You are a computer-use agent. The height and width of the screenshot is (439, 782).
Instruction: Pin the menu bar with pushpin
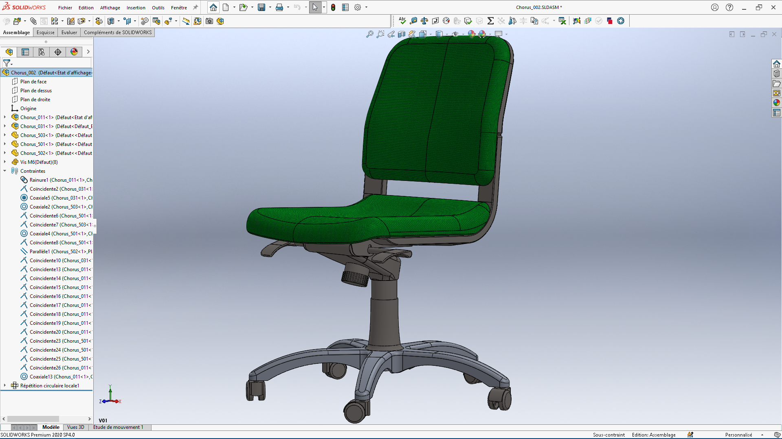[x=195, y=7]
